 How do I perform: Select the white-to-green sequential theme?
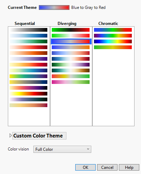pyautogui.click(x=28, y=41)
